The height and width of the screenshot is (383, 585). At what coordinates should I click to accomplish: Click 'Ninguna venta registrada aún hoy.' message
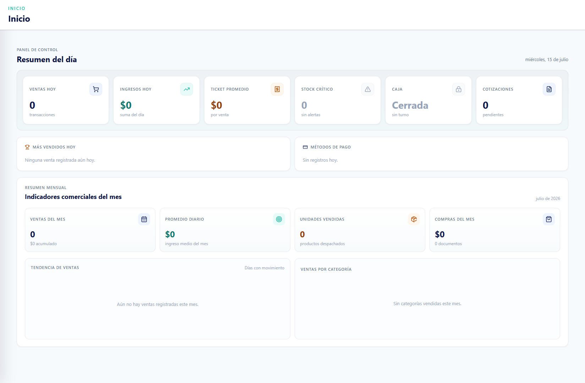pyautogui.click(x=60, y=160)
